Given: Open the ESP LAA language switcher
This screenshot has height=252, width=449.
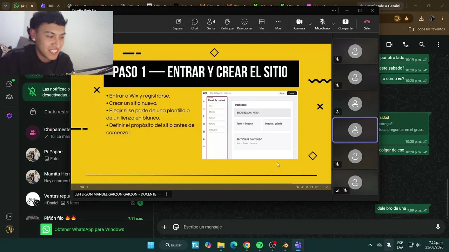Looking at the screenshot, I should point(400,245).
